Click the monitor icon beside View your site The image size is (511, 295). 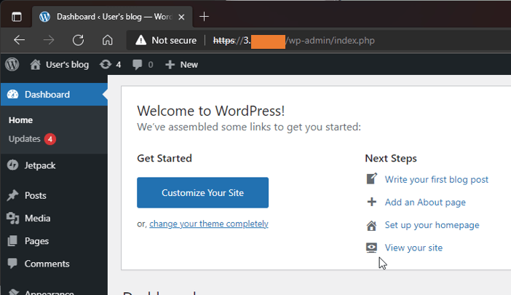[371, 248]
